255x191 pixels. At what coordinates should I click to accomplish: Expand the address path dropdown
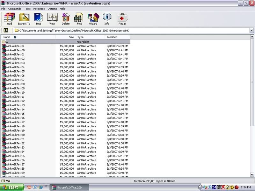click(x=251, y=30)
